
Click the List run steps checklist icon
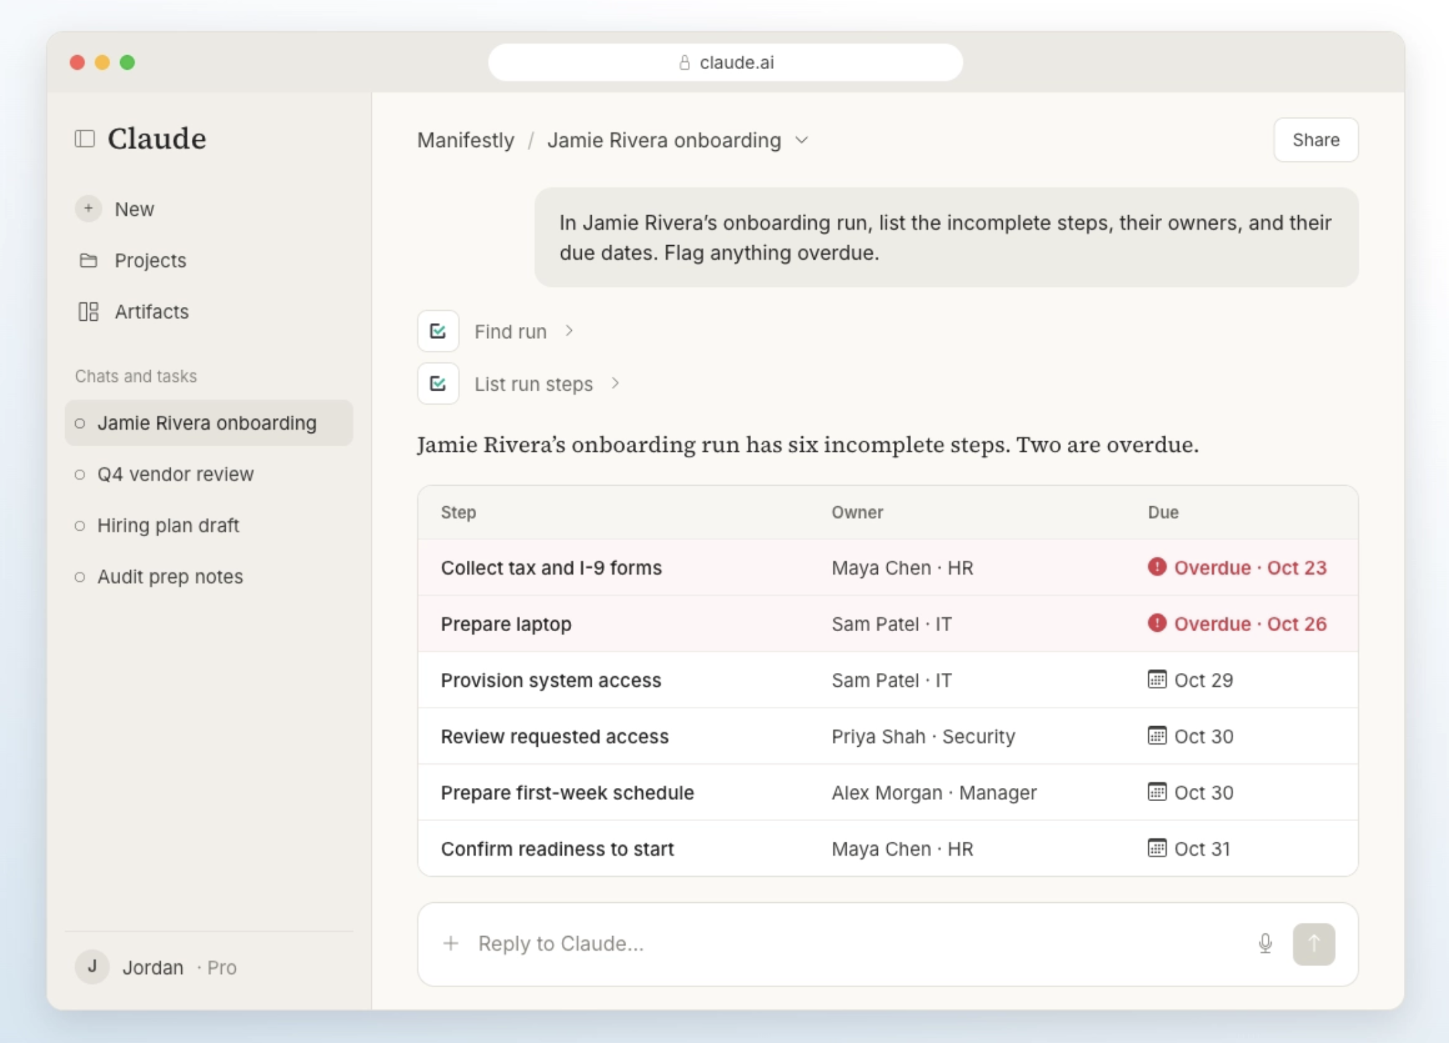click(438, 383)
